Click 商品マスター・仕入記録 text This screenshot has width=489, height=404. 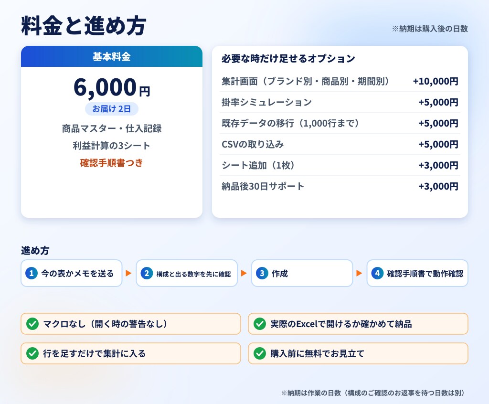click(112, 128)
